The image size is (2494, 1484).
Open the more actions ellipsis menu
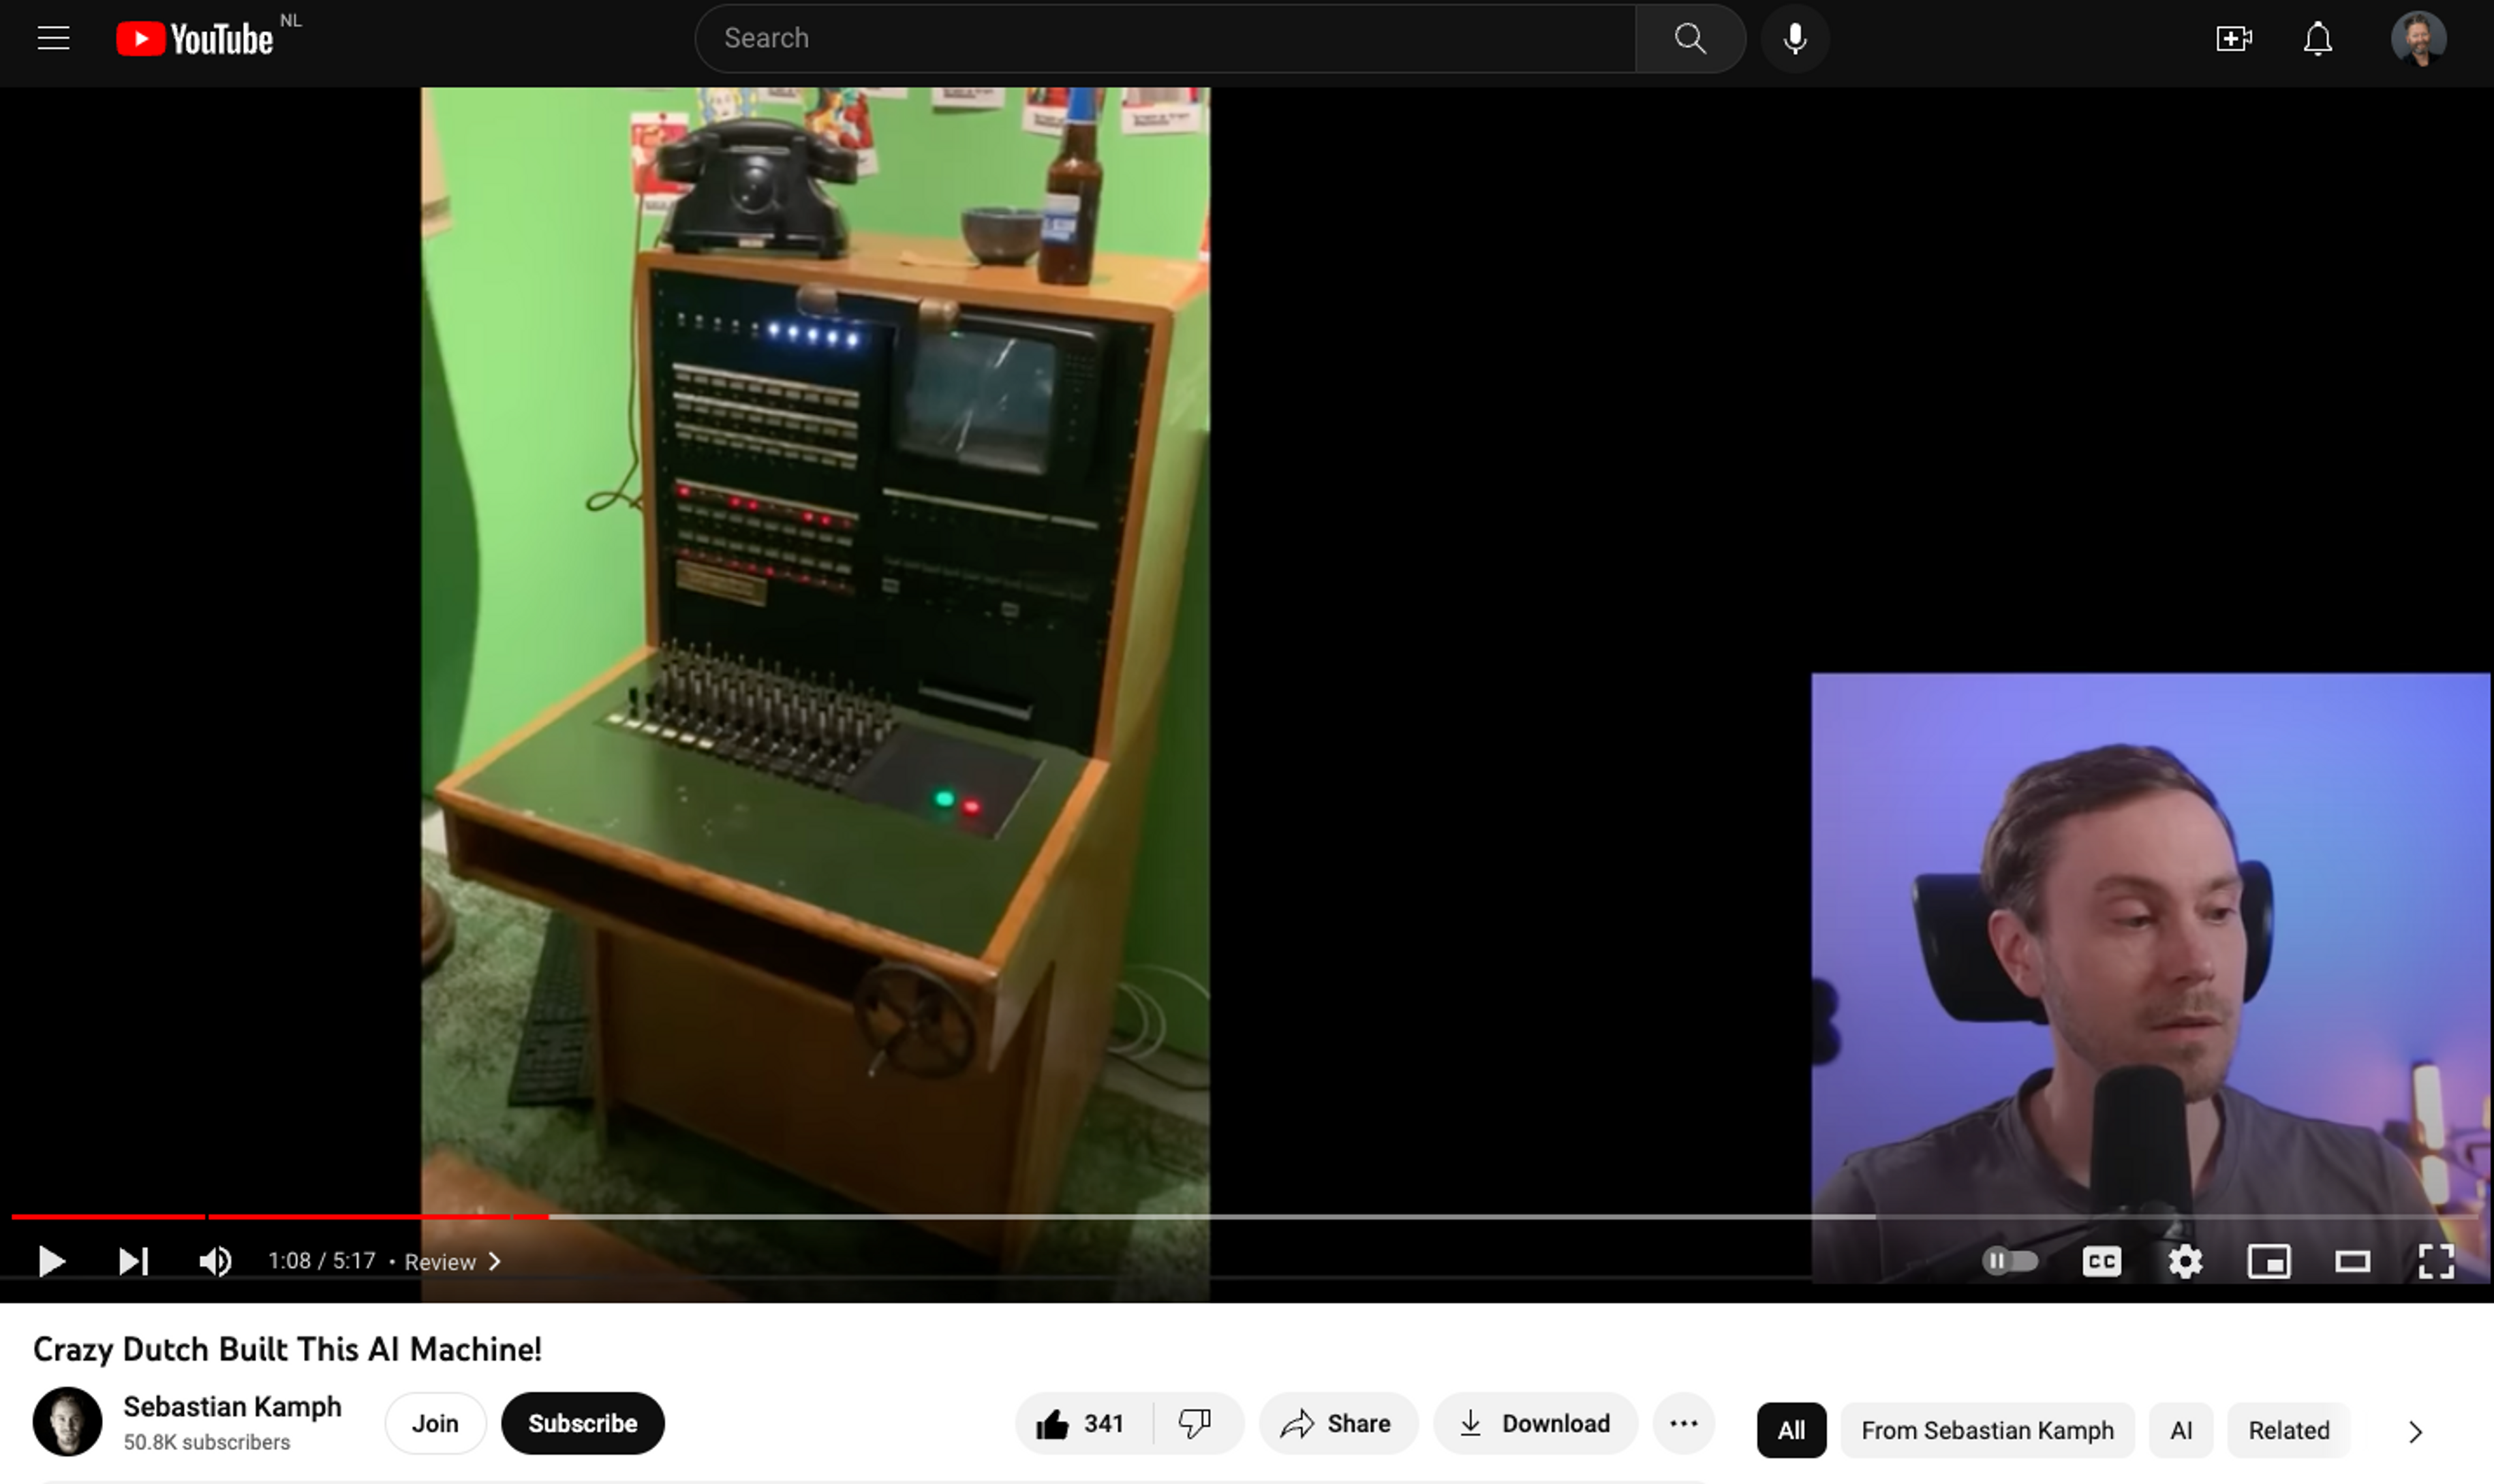coord(1683,1423)
